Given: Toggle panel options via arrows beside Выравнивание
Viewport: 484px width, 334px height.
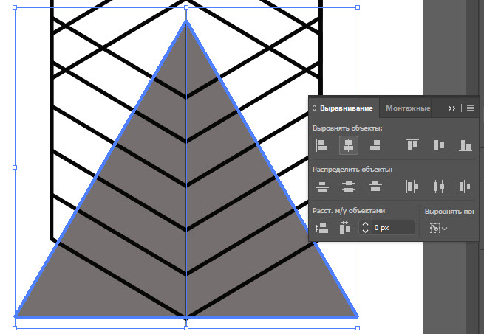Looking at the screenshot, I should [314, 108].
